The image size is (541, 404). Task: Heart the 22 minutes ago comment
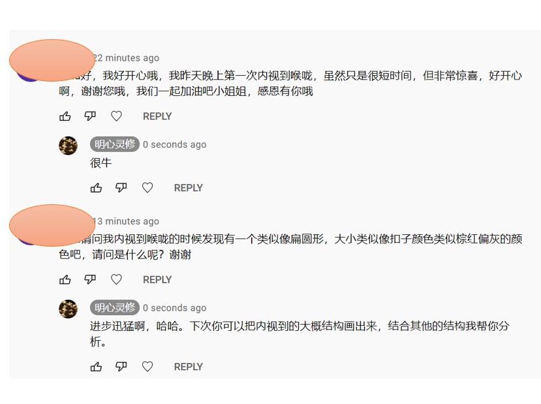116,116
